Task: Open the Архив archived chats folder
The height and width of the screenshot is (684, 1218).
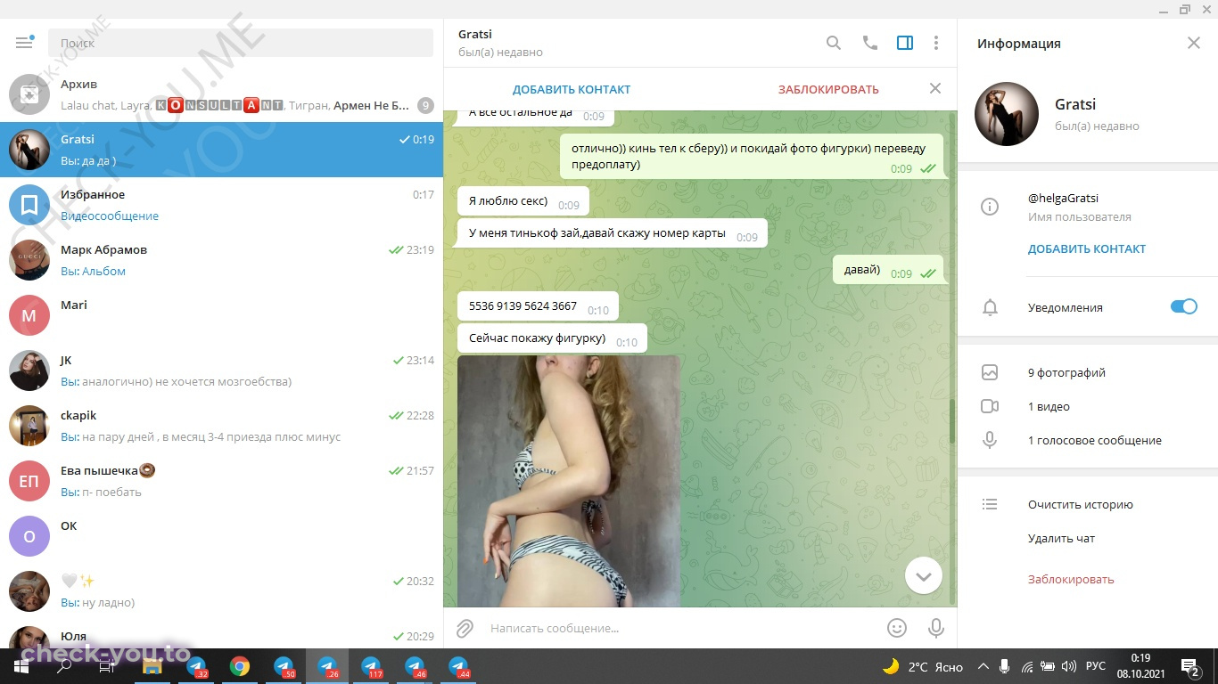Action: [221, 94]
